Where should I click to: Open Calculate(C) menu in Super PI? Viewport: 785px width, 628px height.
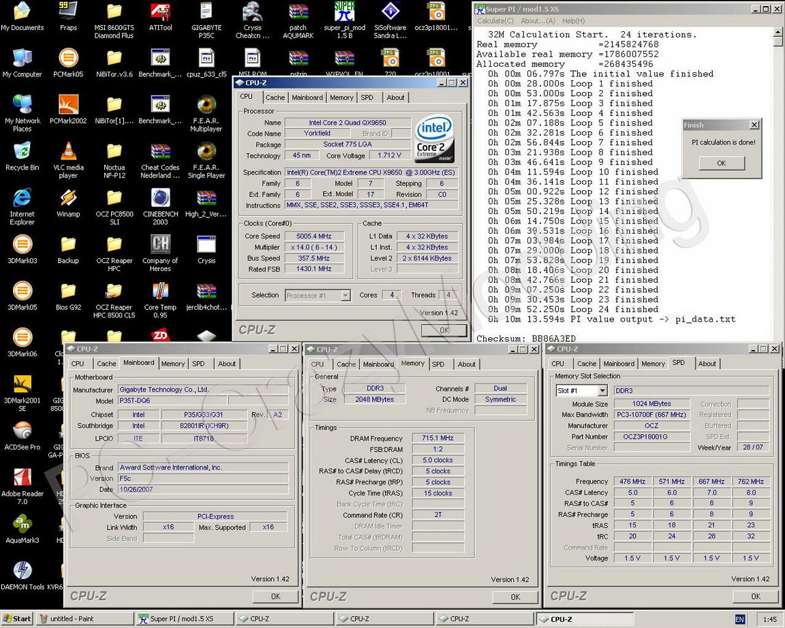(495, 21)
